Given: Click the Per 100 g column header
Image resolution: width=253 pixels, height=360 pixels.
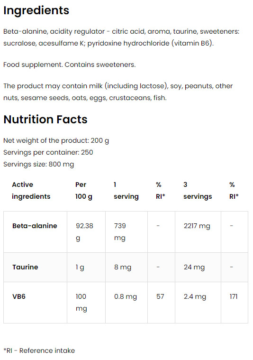Looking at the screenshot, I should 84,191.
